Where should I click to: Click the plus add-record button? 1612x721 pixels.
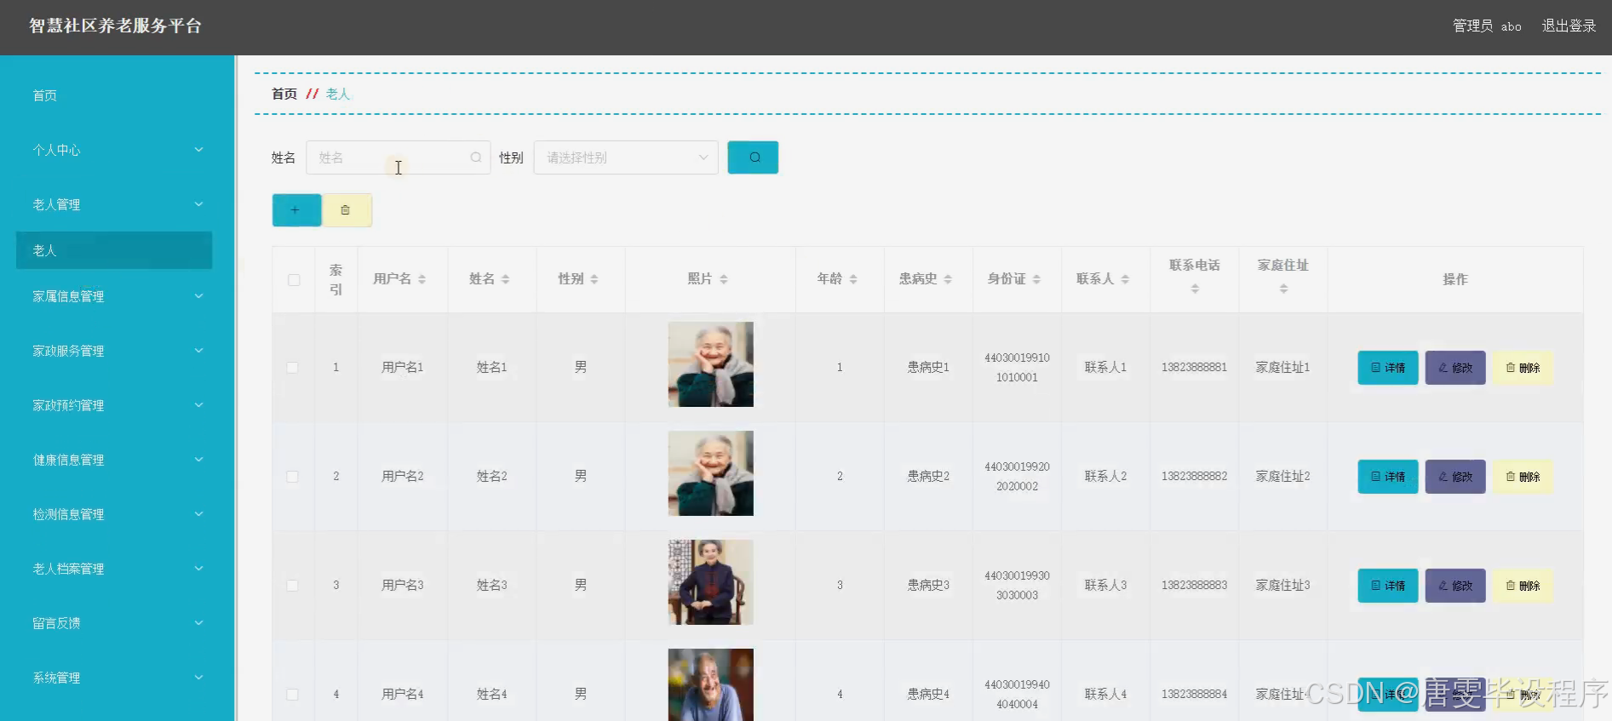point(296,210)
